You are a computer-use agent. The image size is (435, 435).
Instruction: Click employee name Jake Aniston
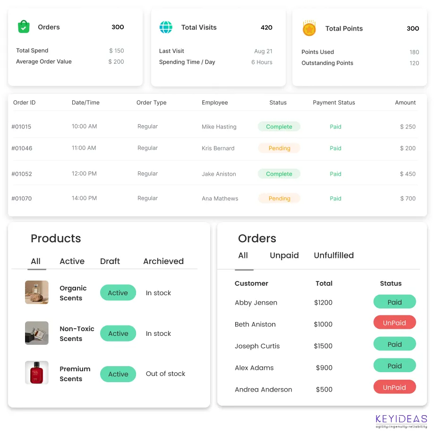(219, 174)
